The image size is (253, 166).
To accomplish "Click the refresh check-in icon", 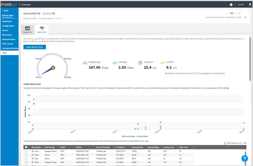I will [245, 18].
